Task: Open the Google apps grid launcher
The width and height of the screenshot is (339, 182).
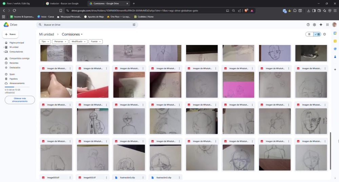Action: pos(327,25)
